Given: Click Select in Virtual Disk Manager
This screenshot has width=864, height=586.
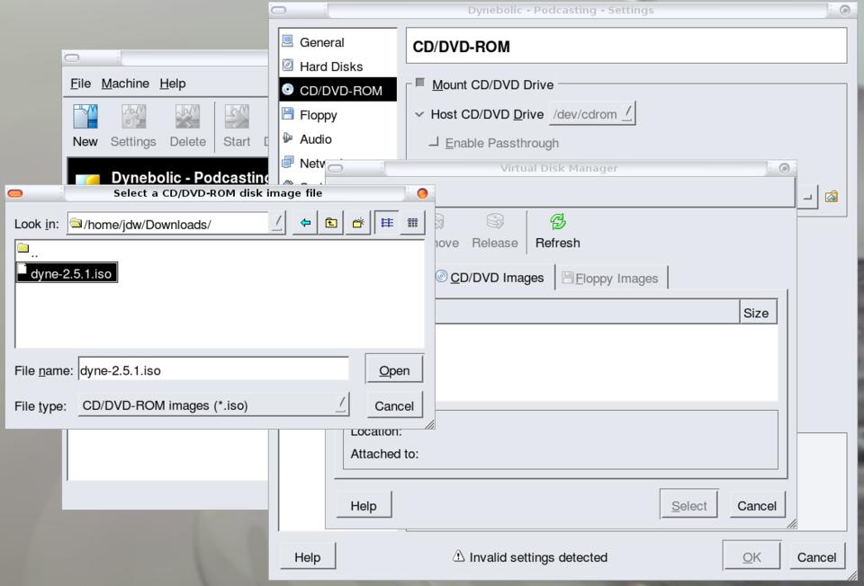Looking at the screenshot, I should pyautogui.click(x=688, y=506).
